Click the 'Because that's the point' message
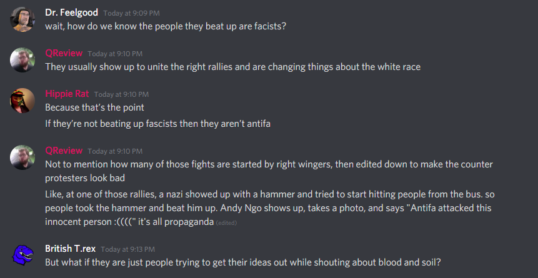538x278 pixels. pos(95,107)
